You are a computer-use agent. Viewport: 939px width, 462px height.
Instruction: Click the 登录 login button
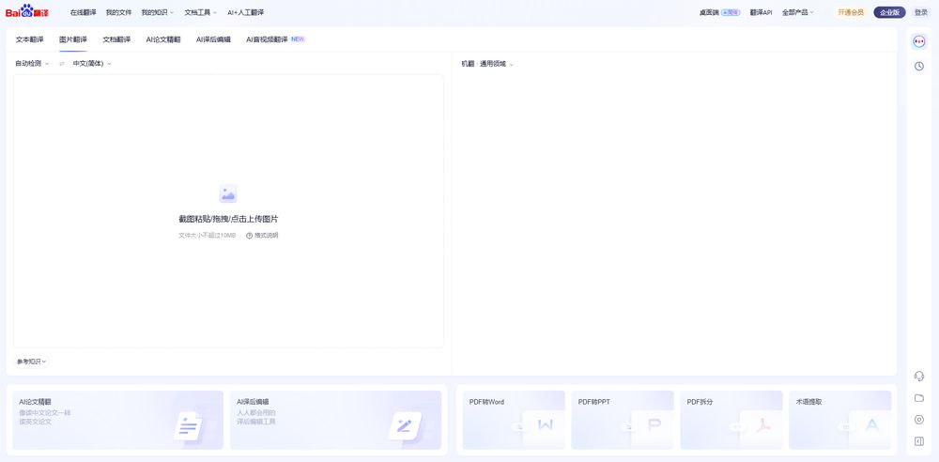click(921, 12)
